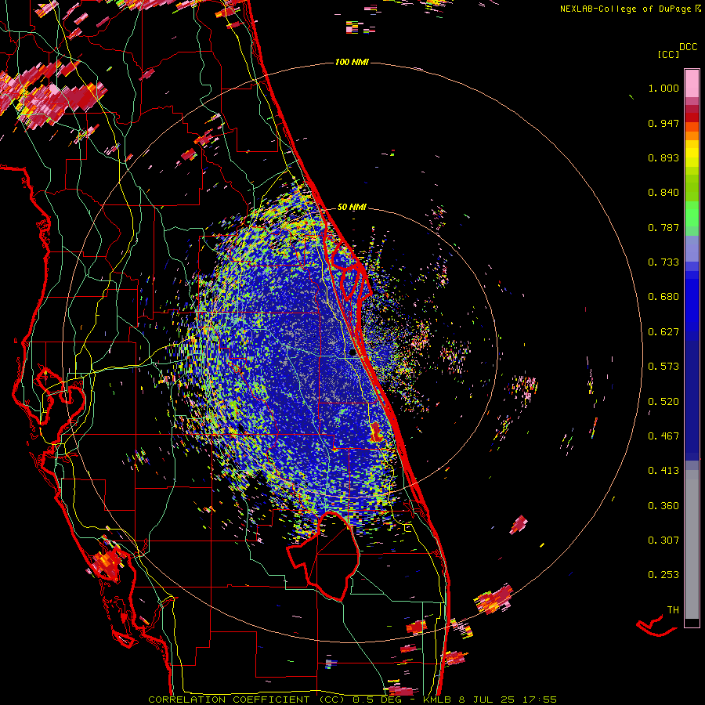Click the pink top segment of color bar
The image size is (705, 705).
692,83
